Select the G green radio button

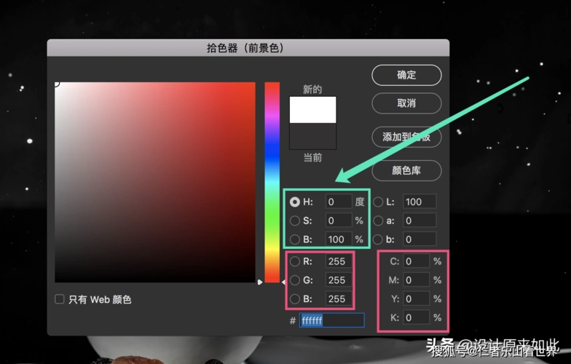[x=294, y=280]
